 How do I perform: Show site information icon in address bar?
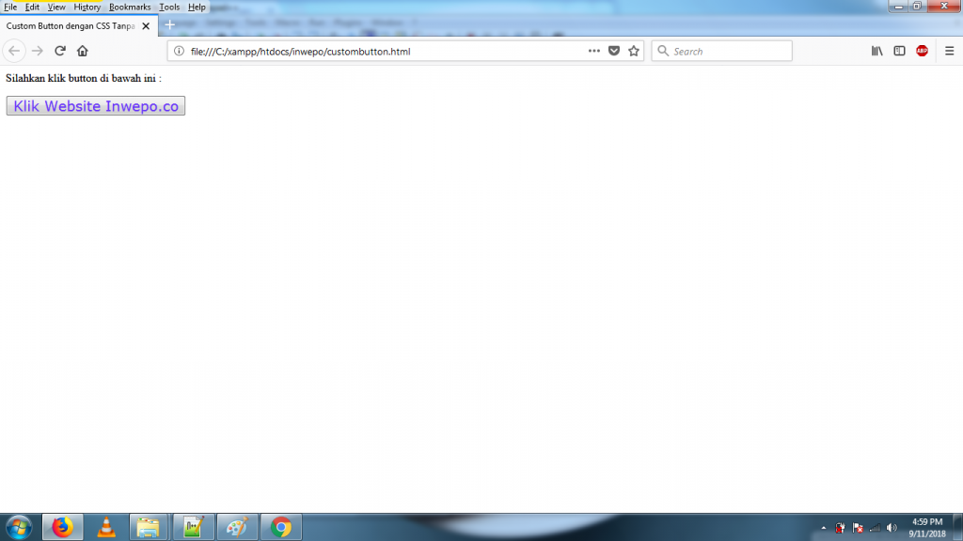[179, 51]
